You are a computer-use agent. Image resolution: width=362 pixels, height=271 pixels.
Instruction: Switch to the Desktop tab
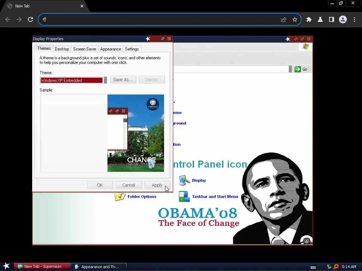coord(62,49)
